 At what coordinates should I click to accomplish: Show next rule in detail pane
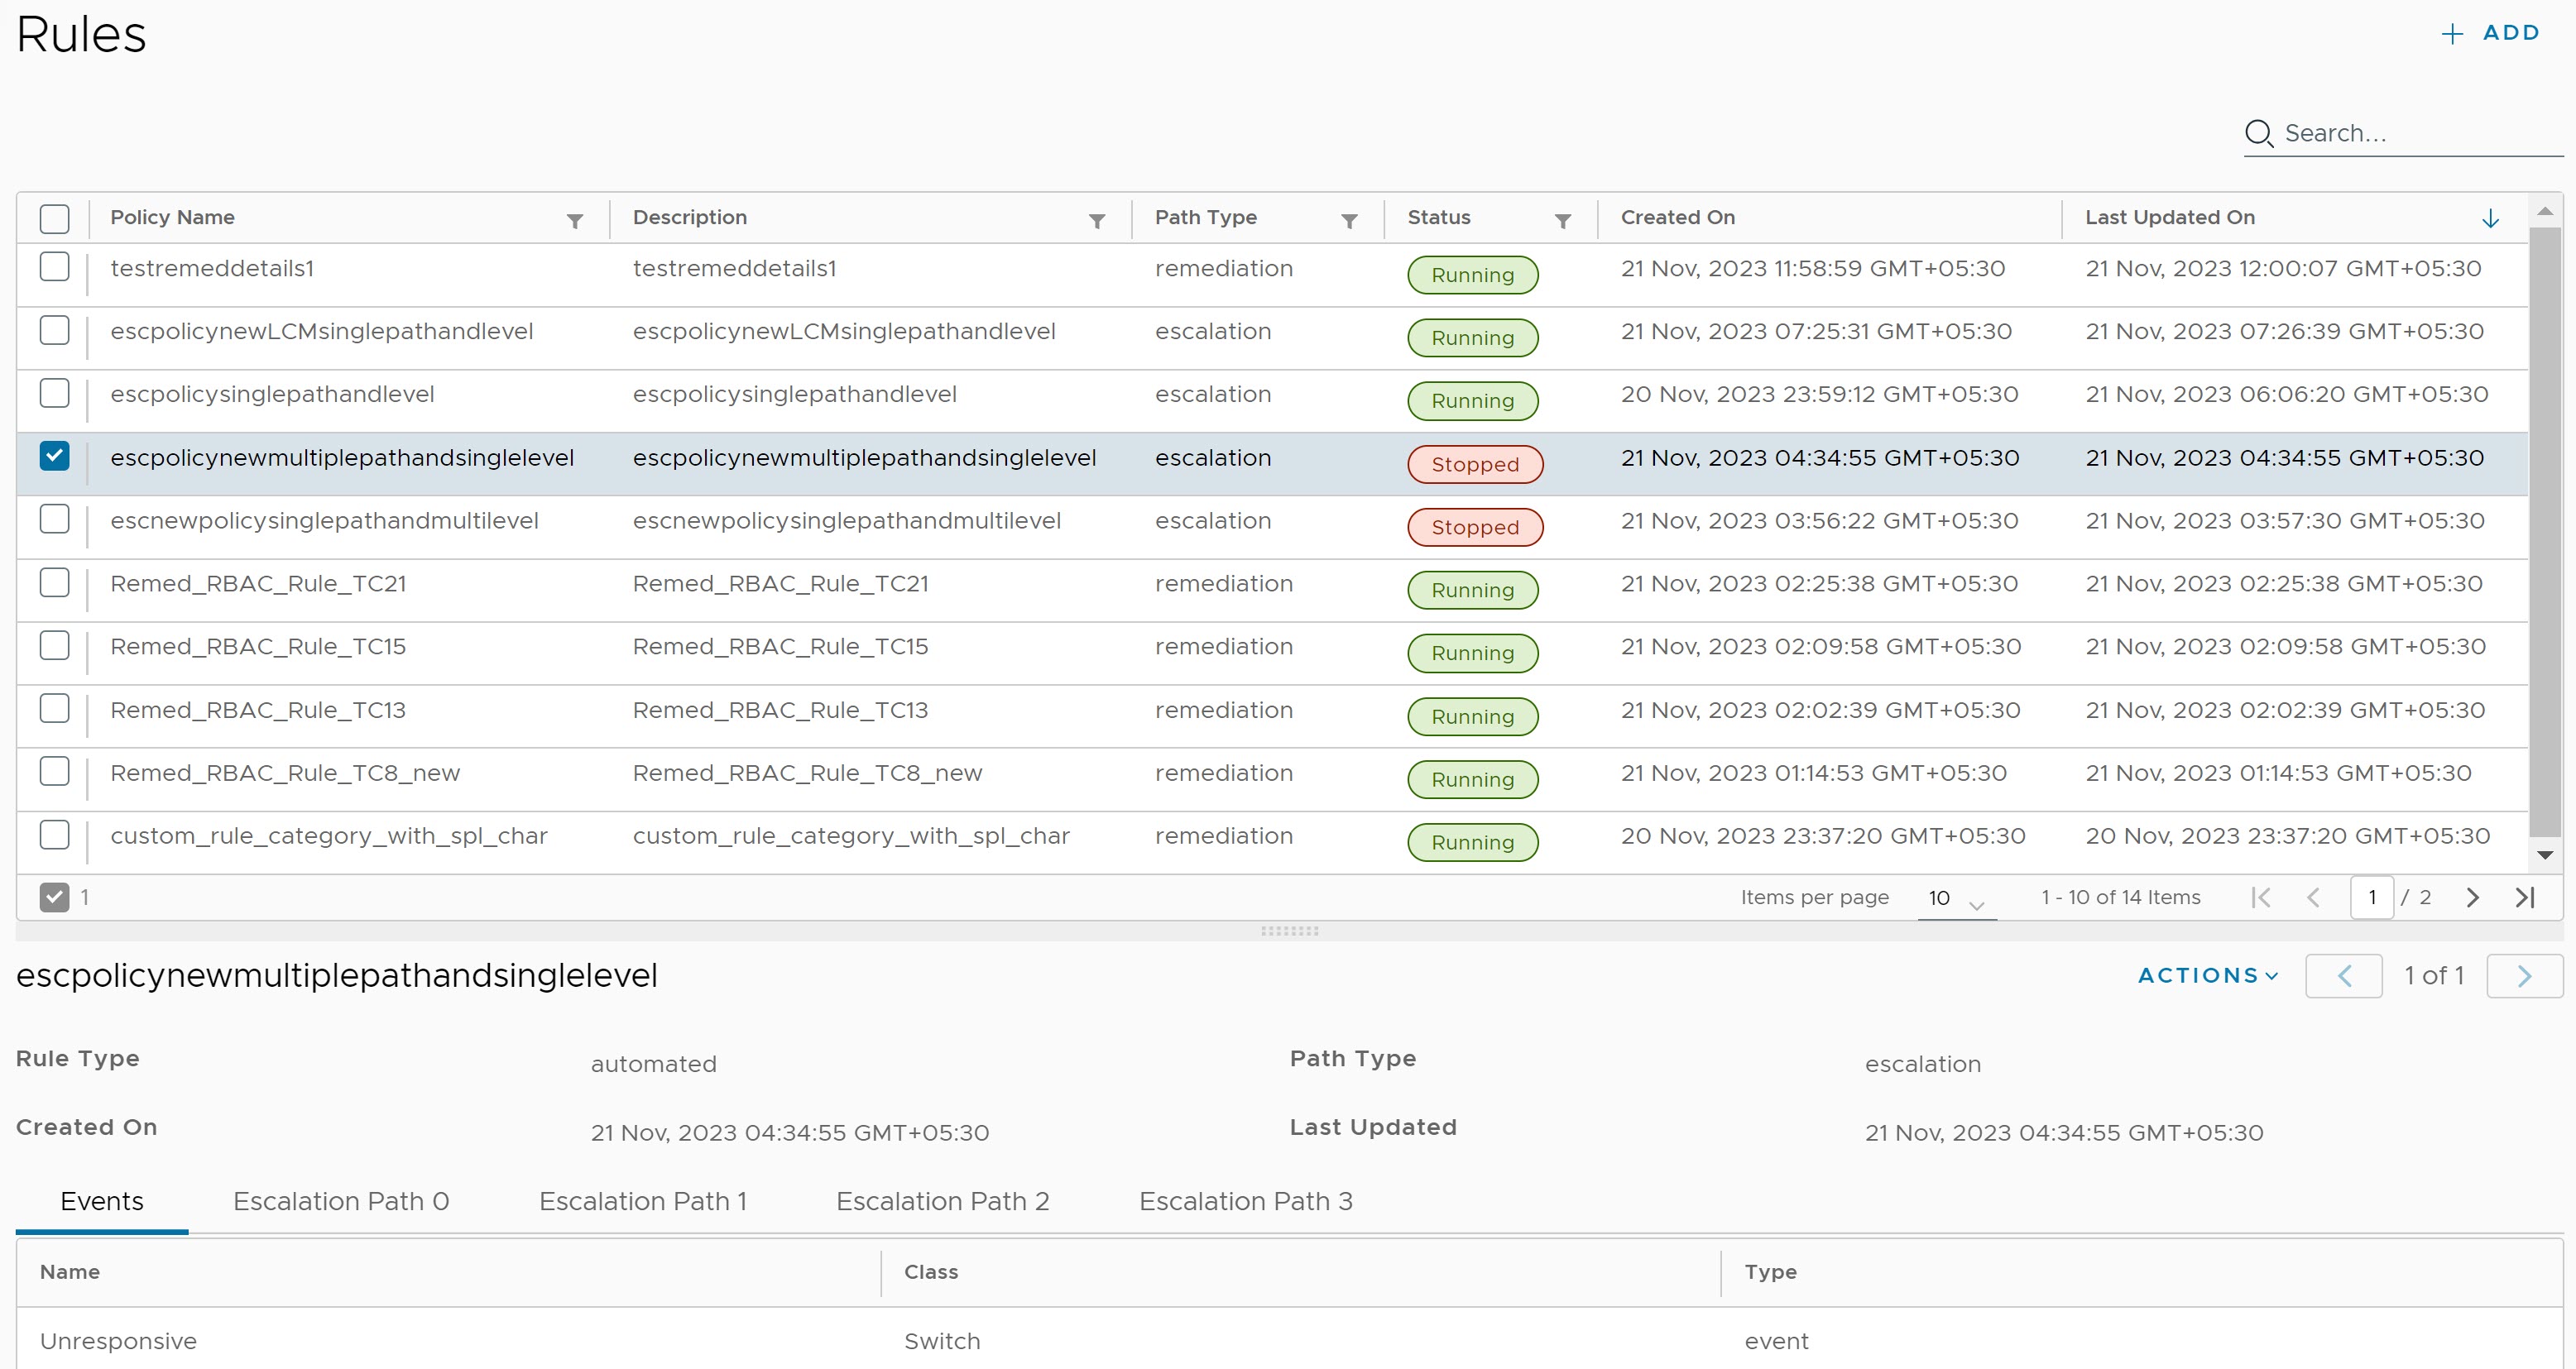pyautogui.click(x=2524, y=976)
